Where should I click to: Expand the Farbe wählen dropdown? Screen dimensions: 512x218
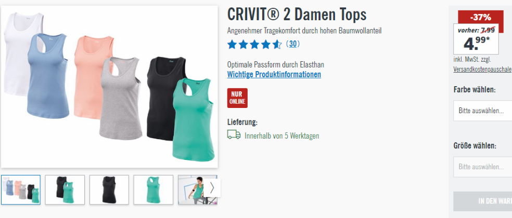click(x=483, y=111)
